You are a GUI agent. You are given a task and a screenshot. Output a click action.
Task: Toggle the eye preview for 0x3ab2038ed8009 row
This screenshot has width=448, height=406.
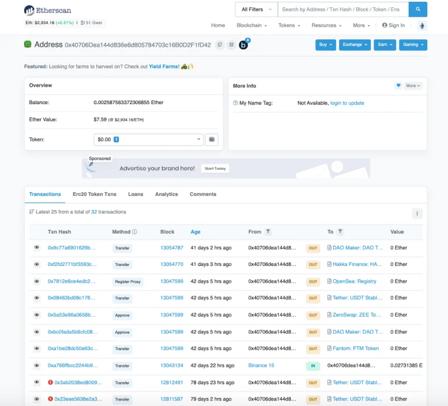click(x=36, y=382)
